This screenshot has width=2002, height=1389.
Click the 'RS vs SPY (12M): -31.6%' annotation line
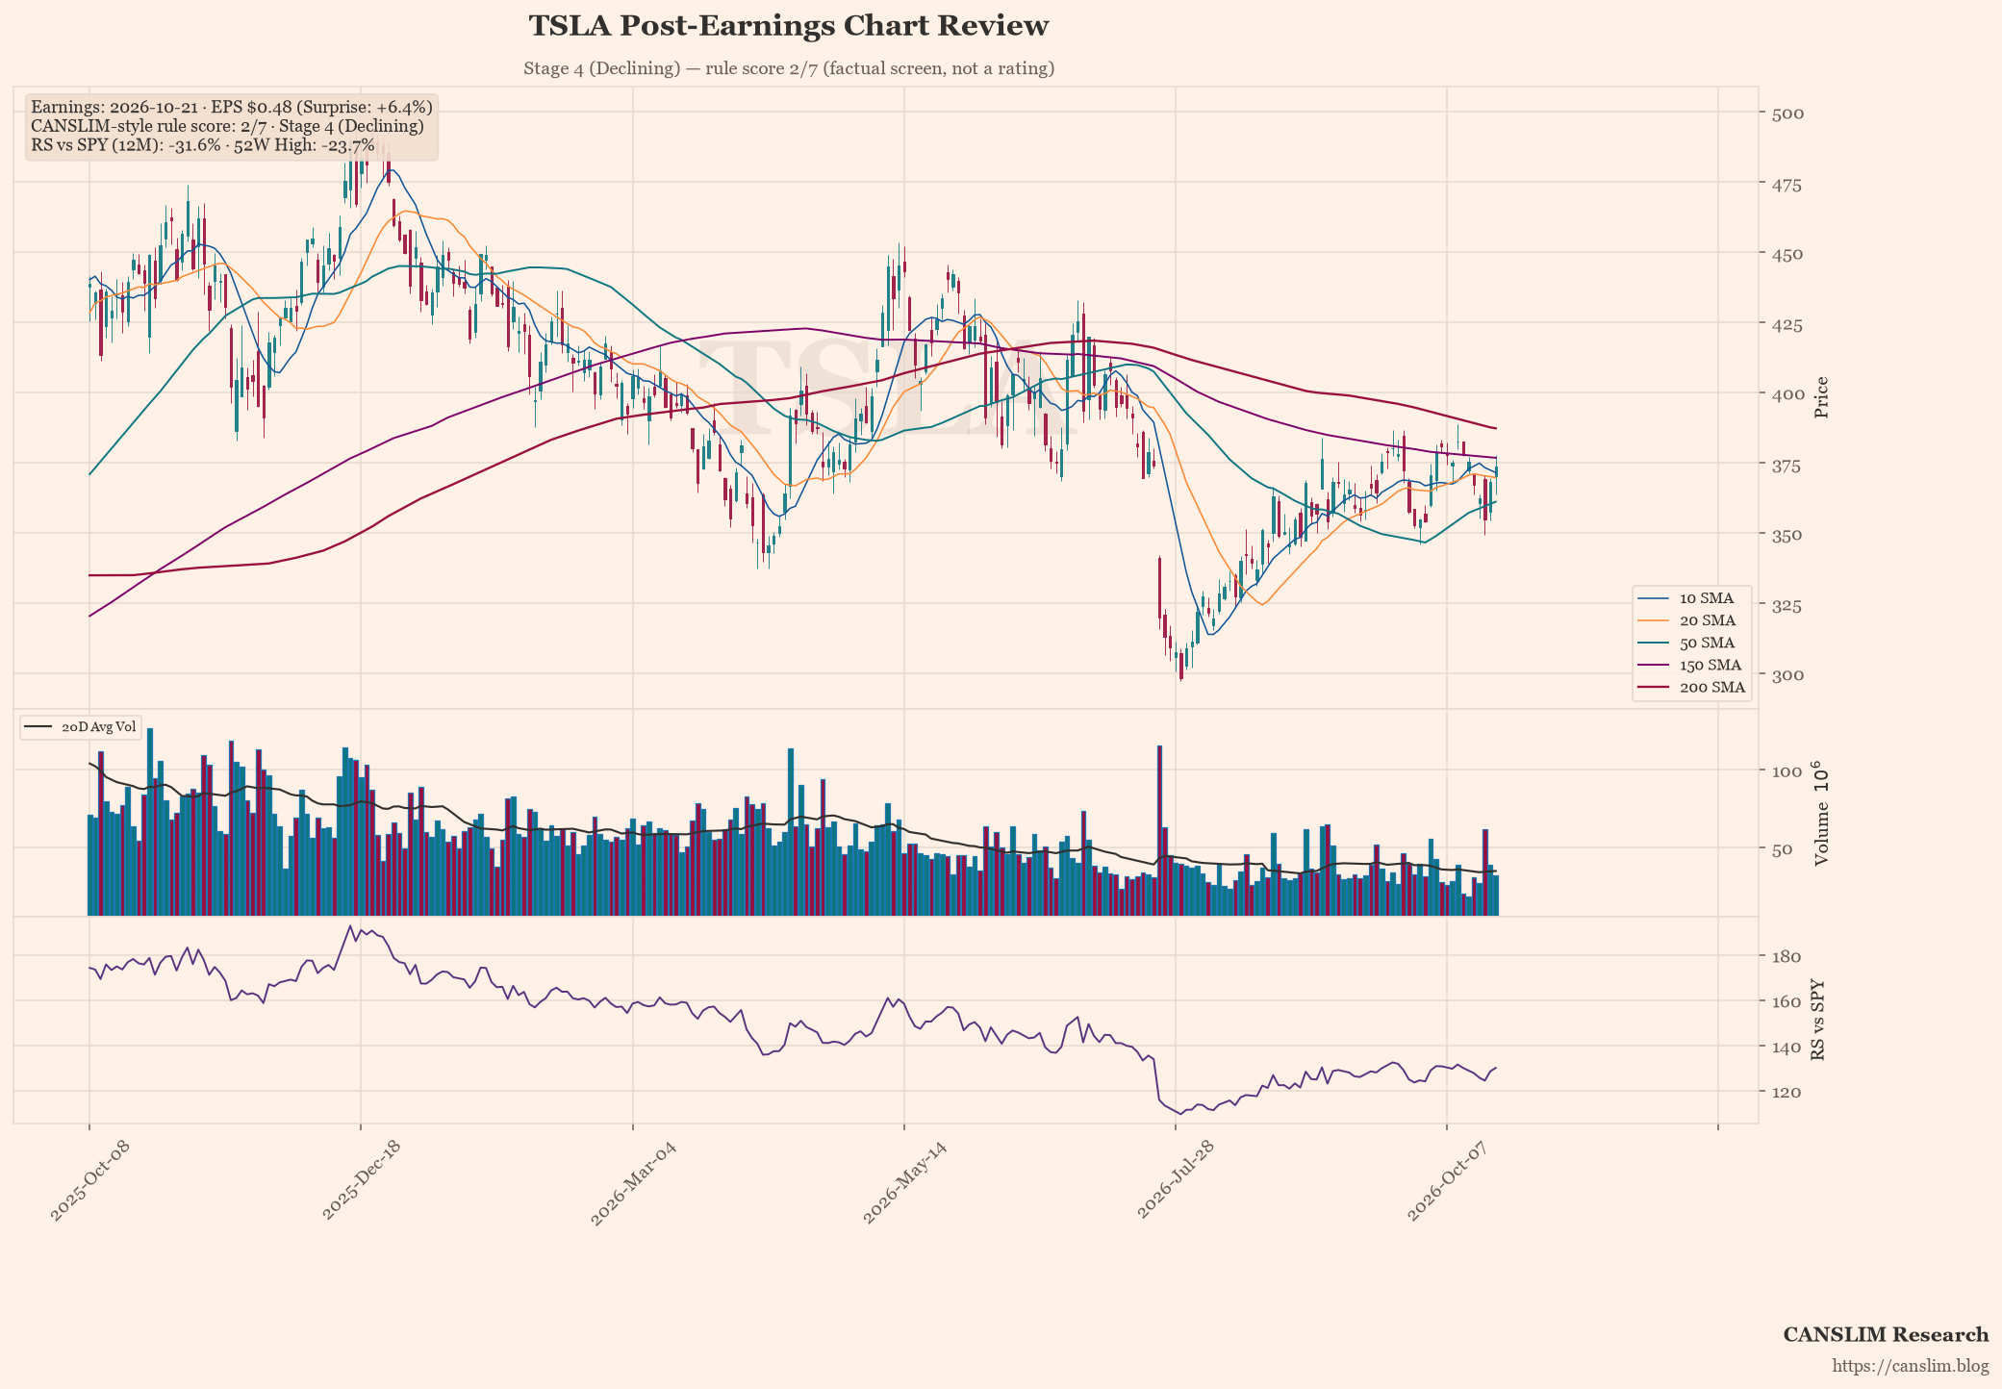[x=203, y=145]
